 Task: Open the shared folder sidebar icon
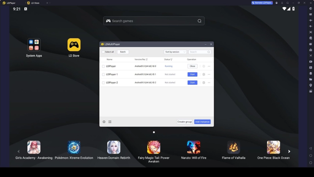point(311,79)
